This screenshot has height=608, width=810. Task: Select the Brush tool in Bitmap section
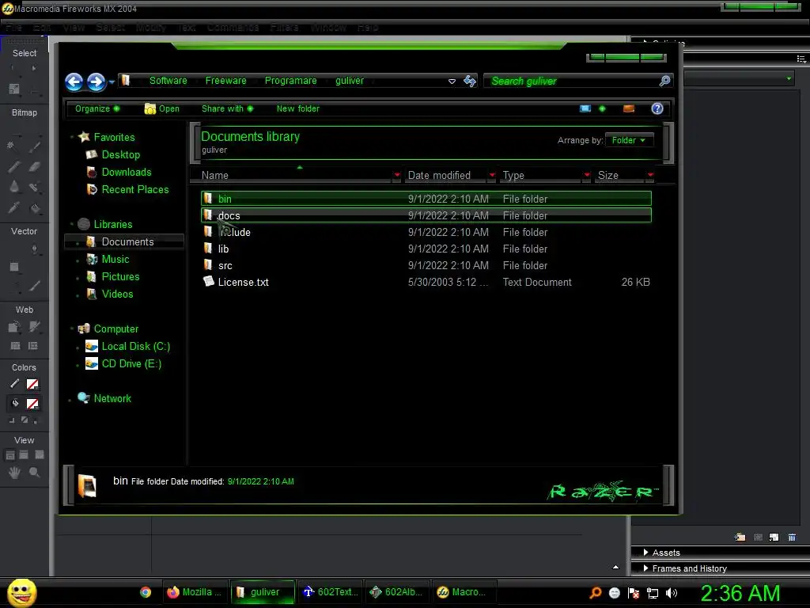click(x=34, y=146)
